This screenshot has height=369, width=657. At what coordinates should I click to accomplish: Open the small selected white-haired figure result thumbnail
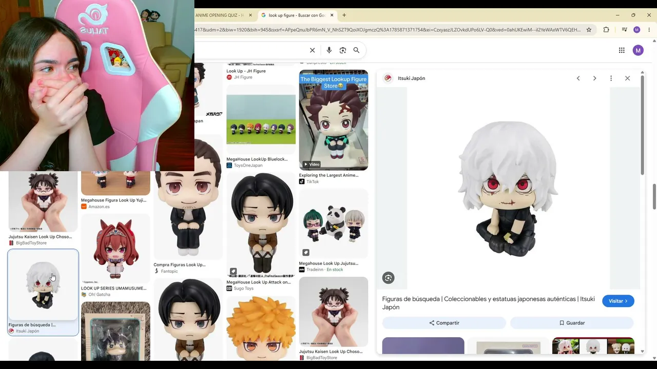[x=43, y=285]
